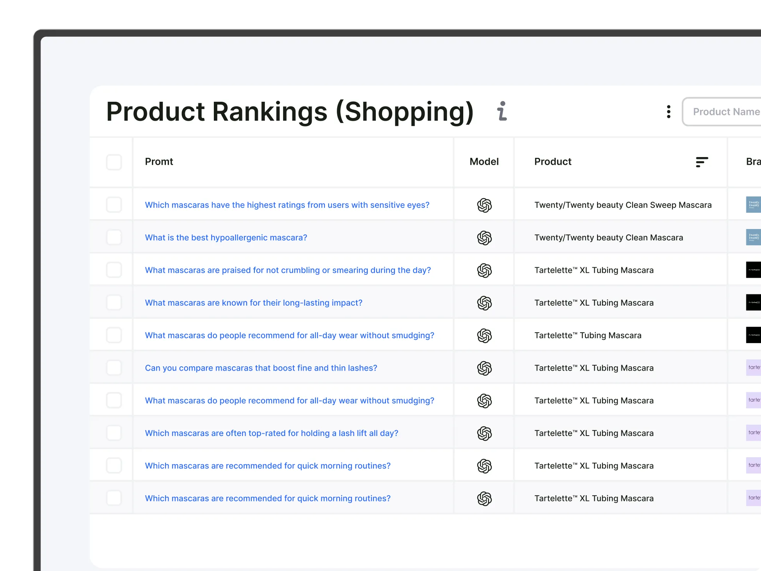Open the three-dot options menu
The width and height of the screenshot is (761, 571).
[x=669, y=112]
